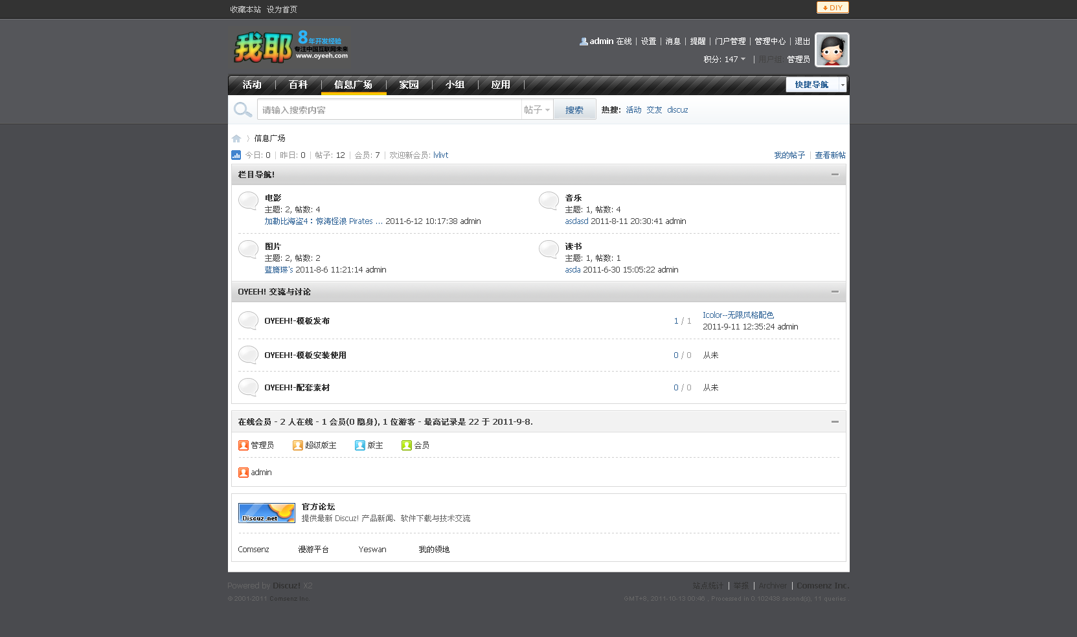Image resolution: width=1077 pixels, height=637 pixels.
Task: Click the Discuz.net banner image
Action: (267, 513)
